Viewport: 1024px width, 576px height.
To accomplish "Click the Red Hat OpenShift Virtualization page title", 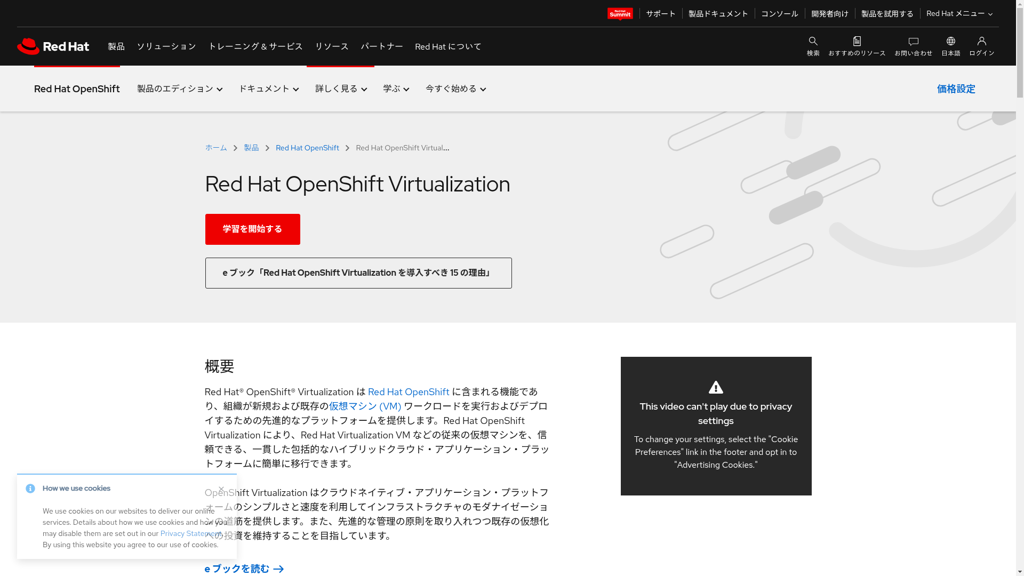I will (x=357, y=184).
